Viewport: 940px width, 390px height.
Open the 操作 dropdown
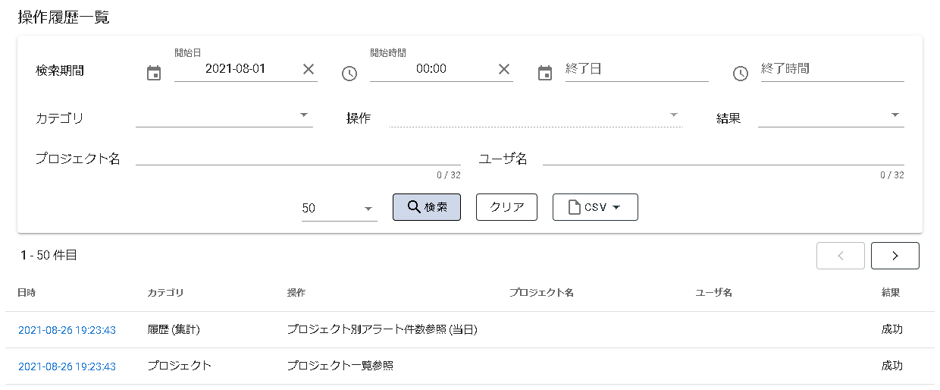[x=535, y=116]
